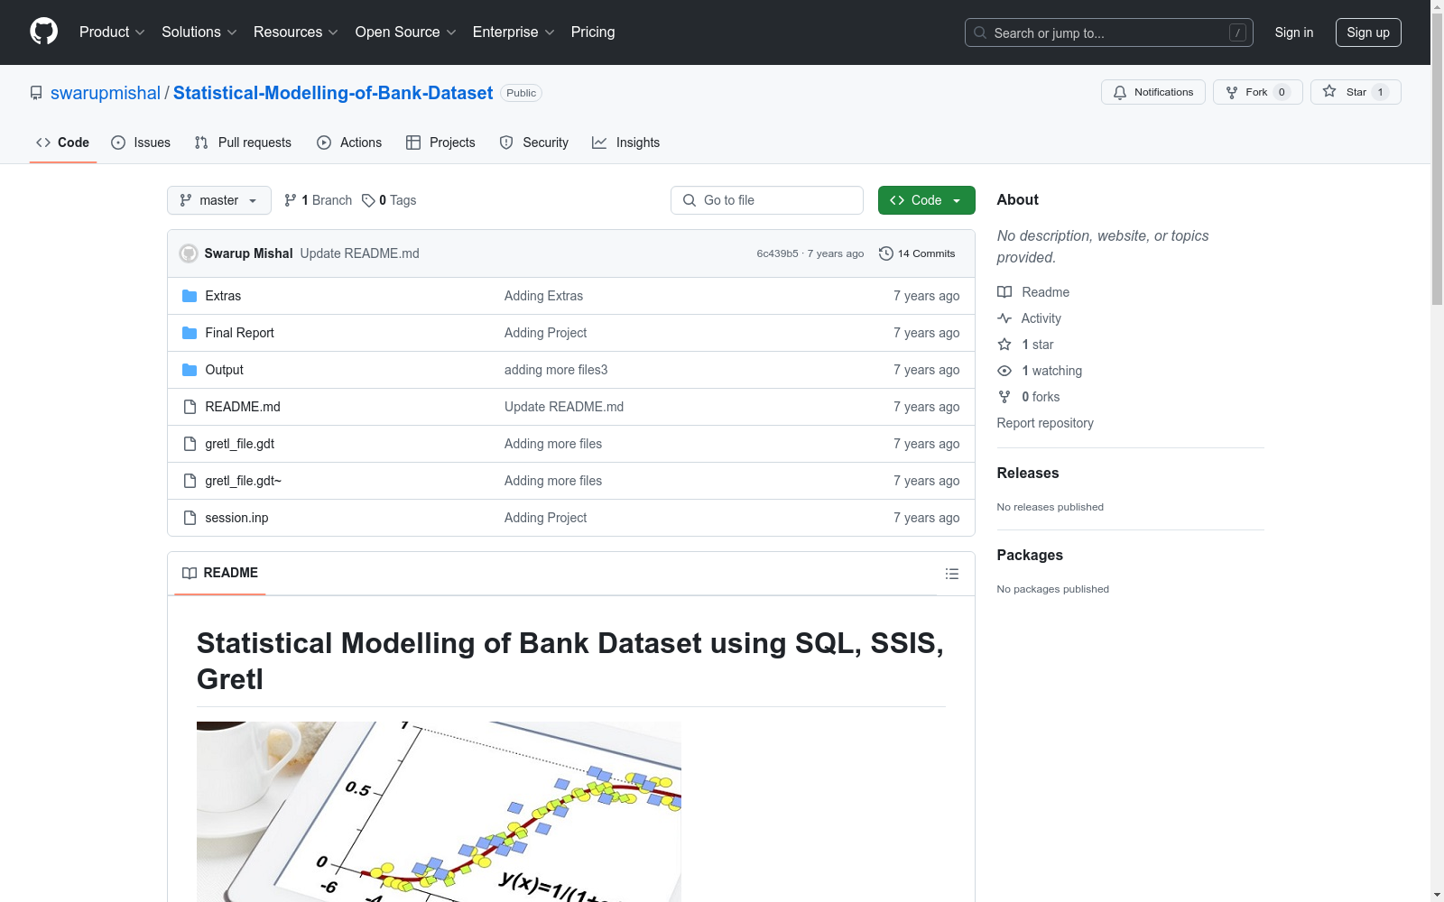The image size is (1444, 902).
Task: Click the gretl_file.gdt file icon
Action: pos(190,444)
